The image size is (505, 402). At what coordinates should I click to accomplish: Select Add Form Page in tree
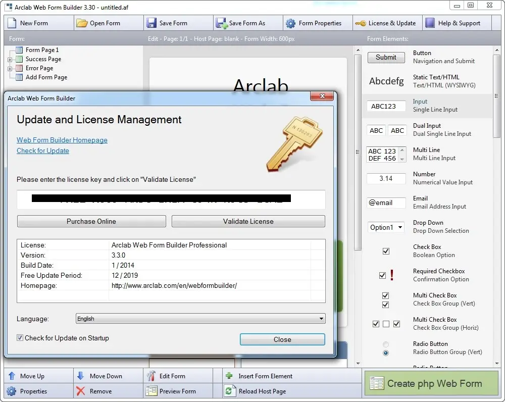coord(46,77)
